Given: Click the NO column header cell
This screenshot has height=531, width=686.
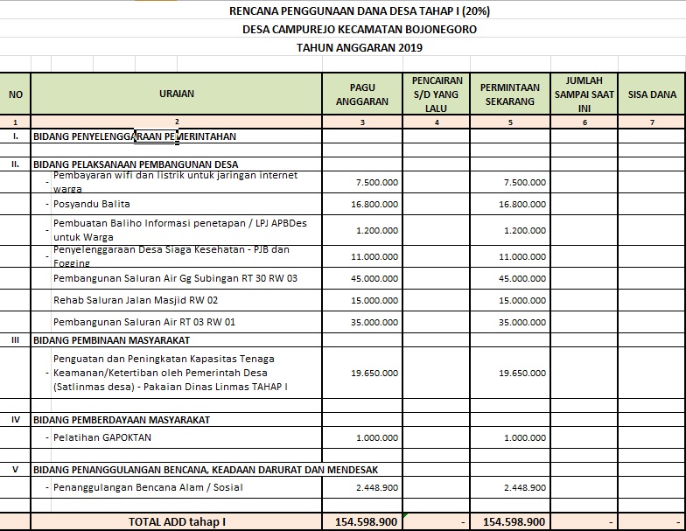Looking at the screenshot, I should pos(16,94).
